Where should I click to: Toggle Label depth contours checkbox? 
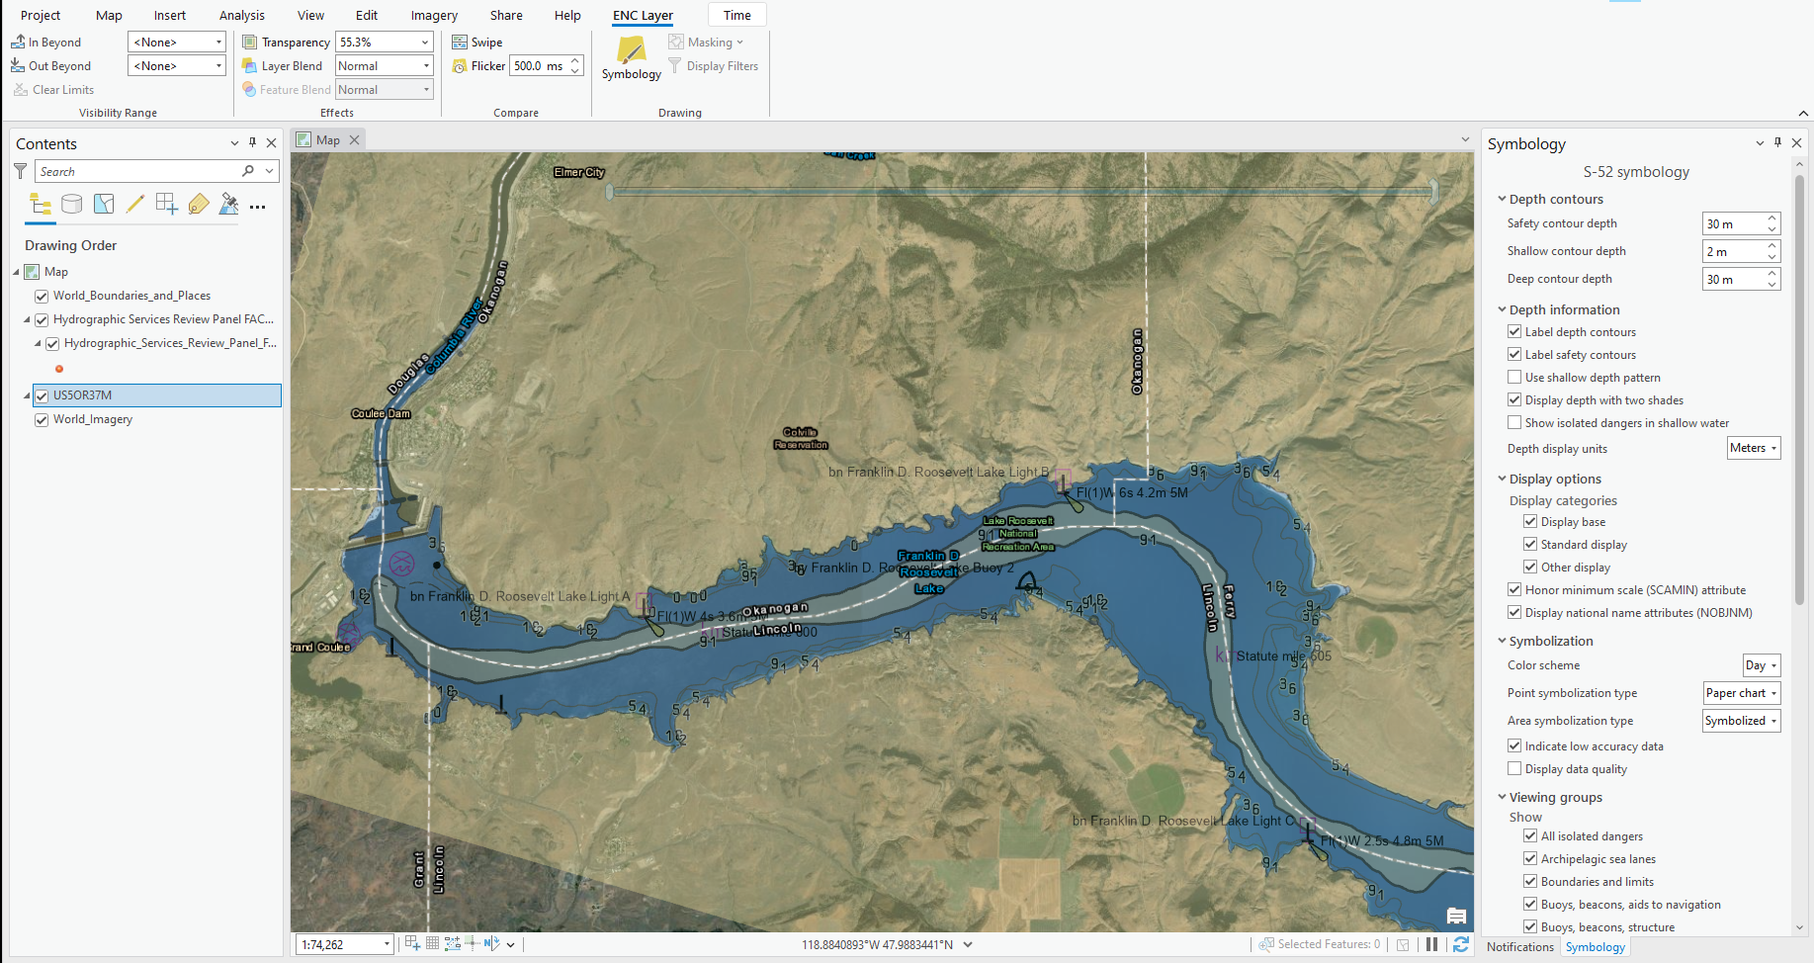[x=1514, y=332]
